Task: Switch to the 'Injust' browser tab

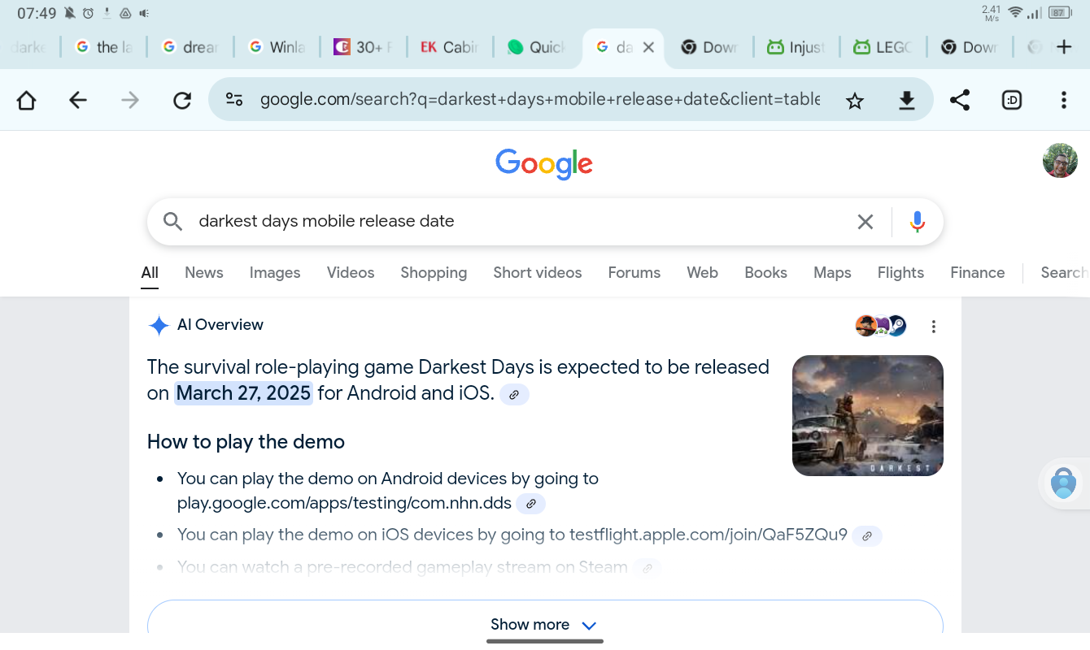Action: click(x=796, y=47)
